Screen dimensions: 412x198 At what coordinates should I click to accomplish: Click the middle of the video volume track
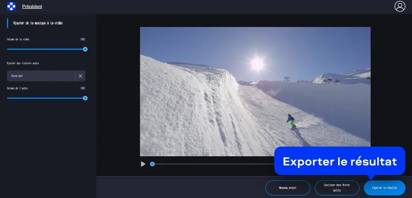(x=46, y=49)
